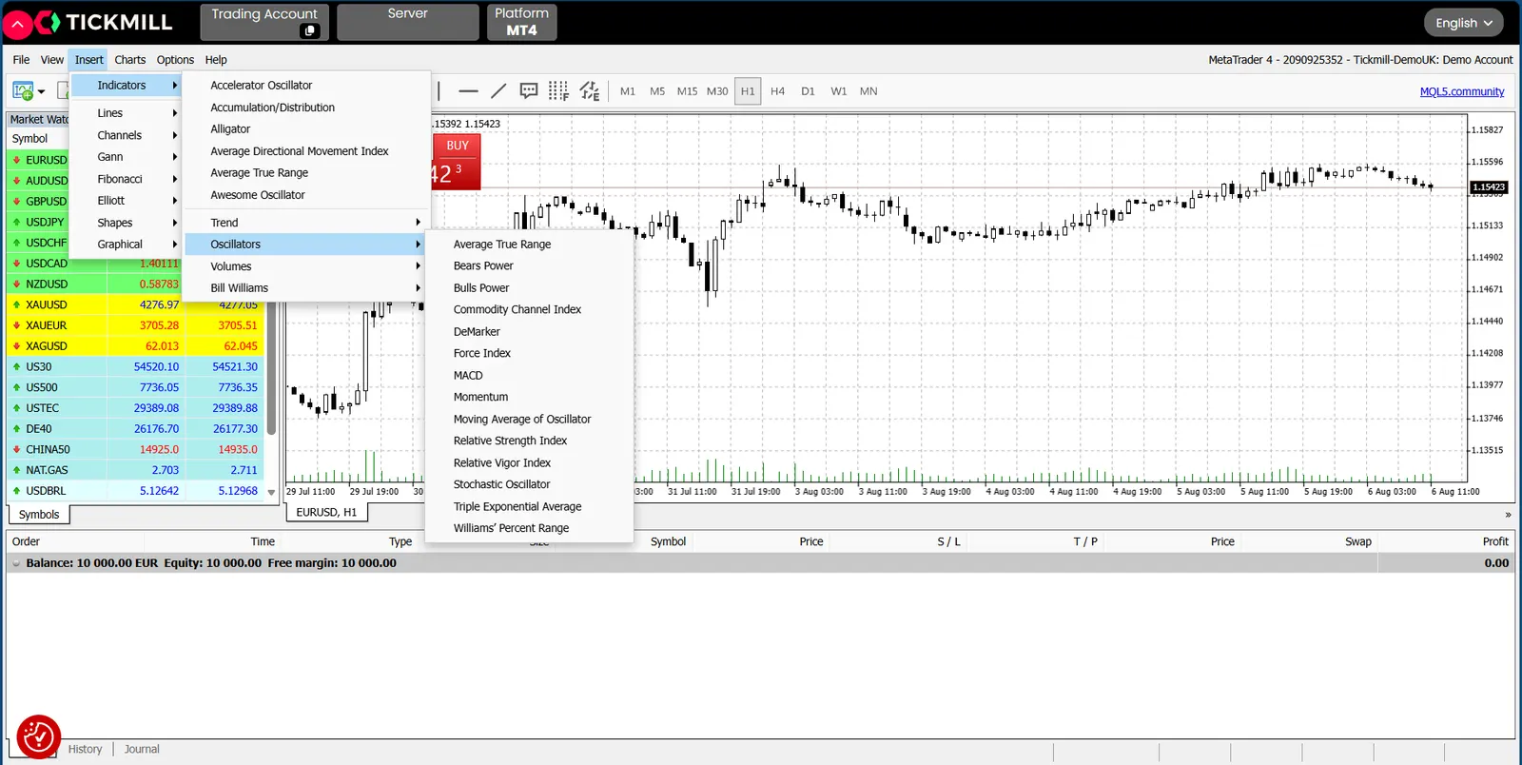Select the vertical line drawing tool
Screen dimensions: 1522x765
pyautogui.click(x=439, y=91)
